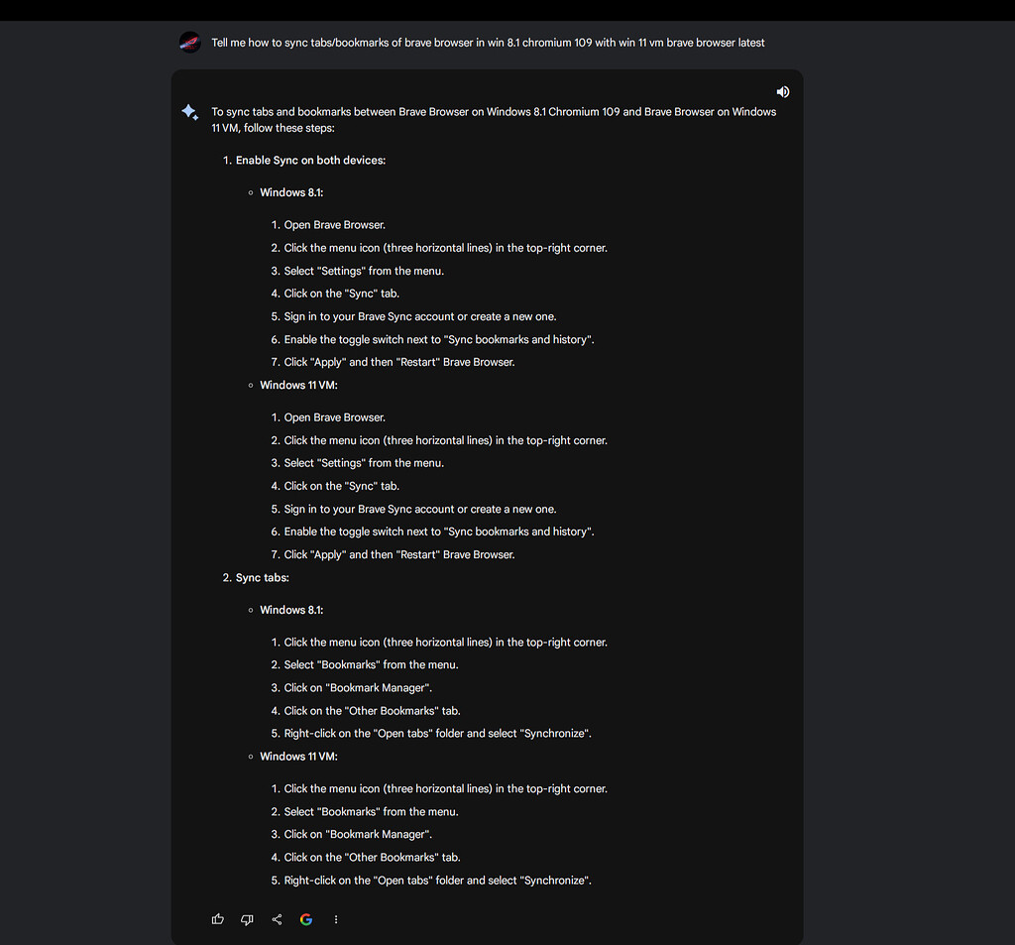The width and height of the screenshot is (1015, 945).
Task: Click the speaker icon to listen to response
Action: (783, 92)
